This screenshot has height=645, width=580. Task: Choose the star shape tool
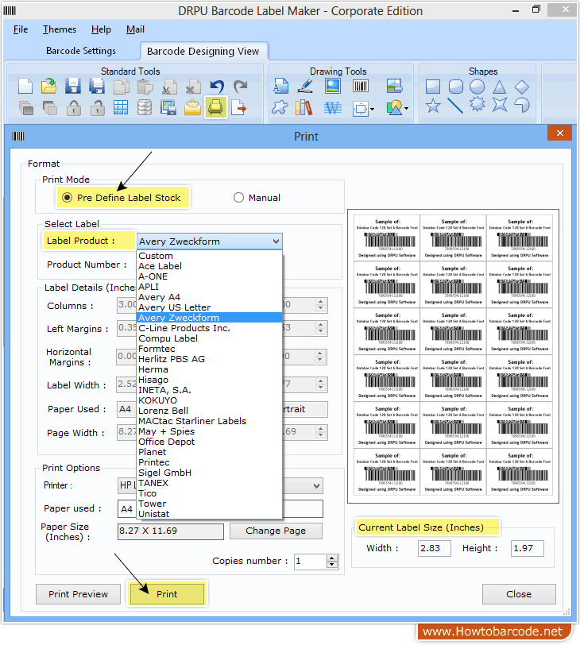point(433,106)
